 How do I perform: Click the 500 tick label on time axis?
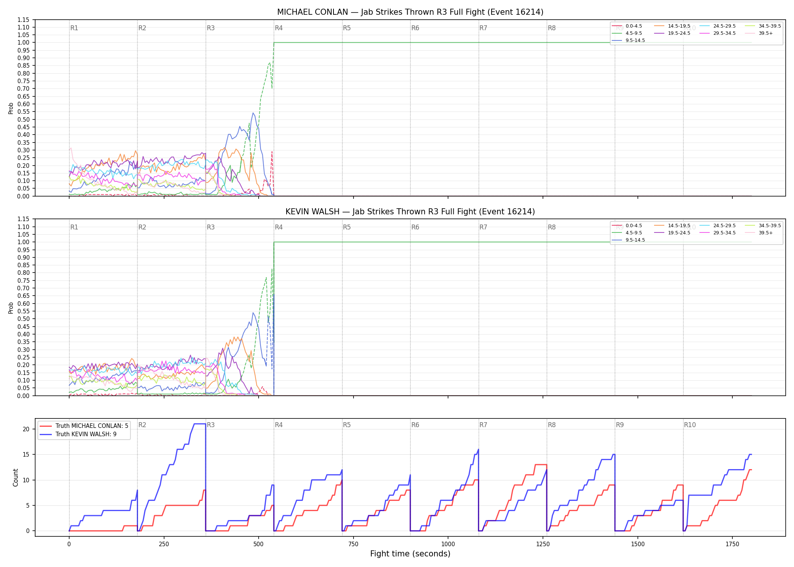point(259,544)
